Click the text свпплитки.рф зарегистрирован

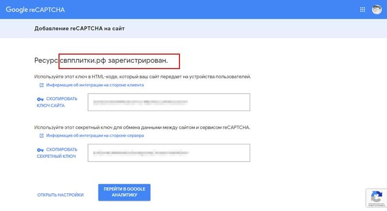[x=114, y=60]
